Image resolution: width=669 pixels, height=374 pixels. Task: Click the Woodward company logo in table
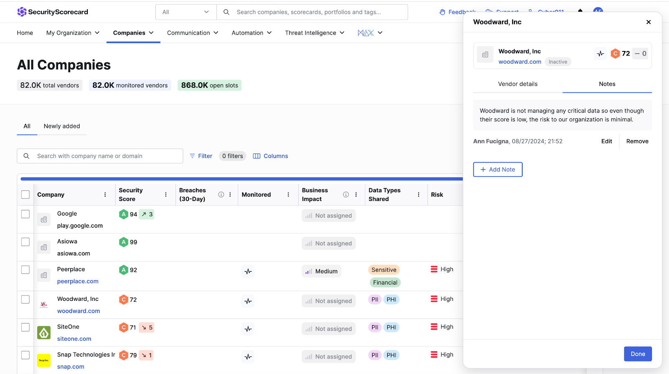(44, 305)
